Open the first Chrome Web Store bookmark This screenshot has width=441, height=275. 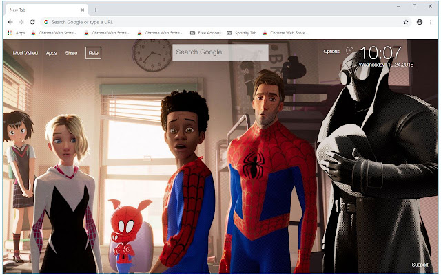click(x=54, y=33)
